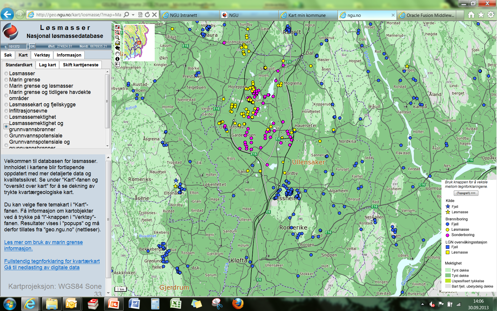
Task: Switch to Kart min kommune browser tab
Action: tap(308, 15)
